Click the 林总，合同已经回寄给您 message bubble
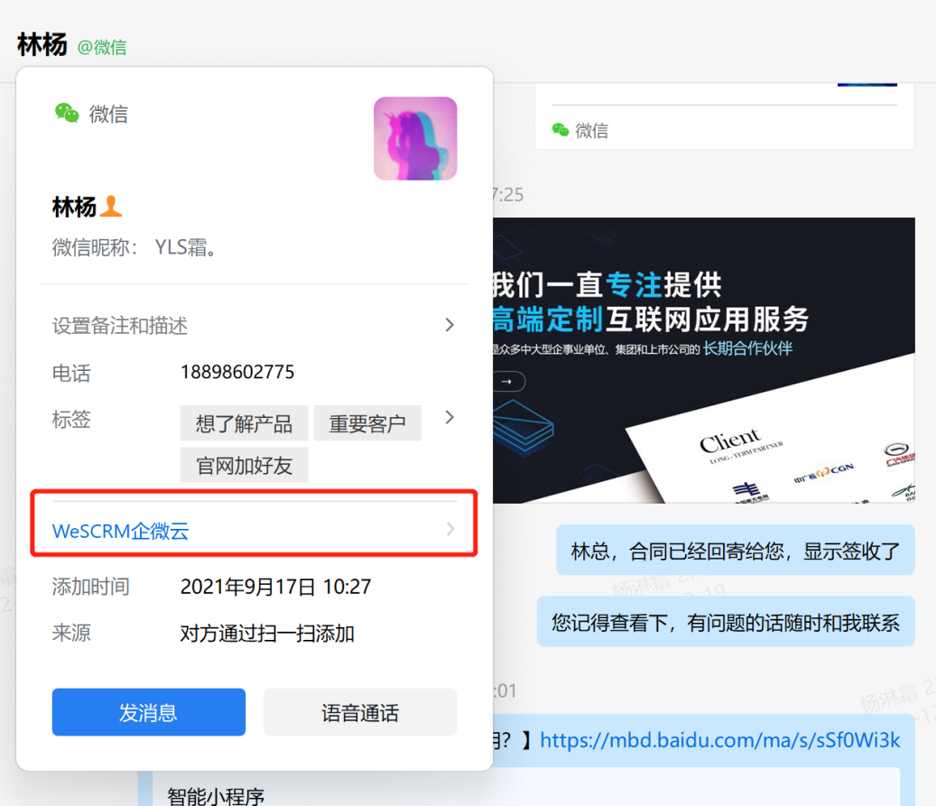The height and width of the screenshot is (806, 936). pos(735,551)
